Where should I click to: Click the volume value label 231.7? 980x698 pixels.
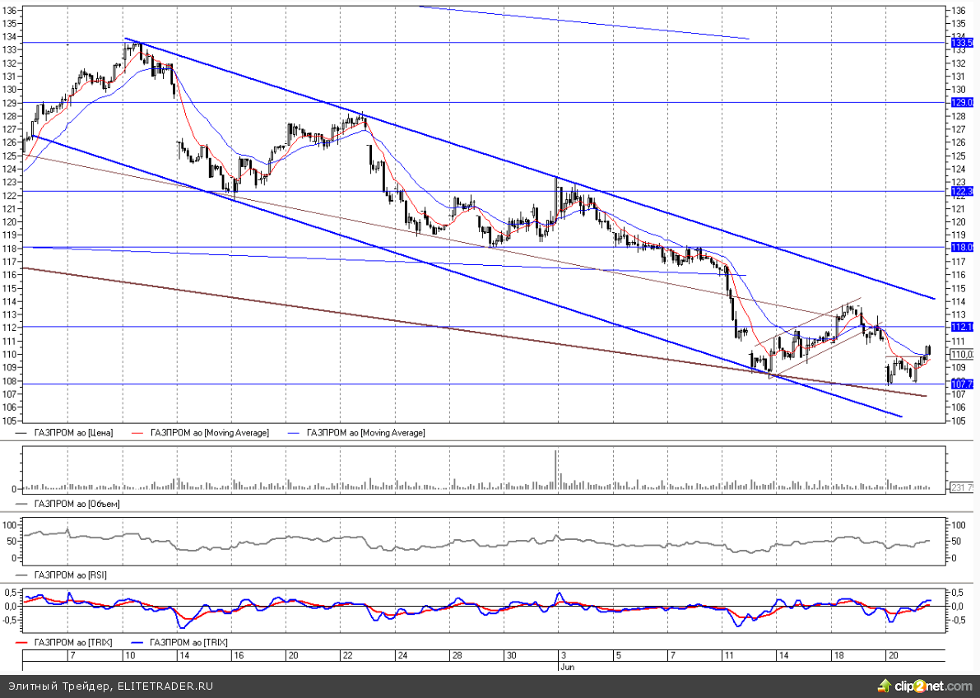(962, 487)
